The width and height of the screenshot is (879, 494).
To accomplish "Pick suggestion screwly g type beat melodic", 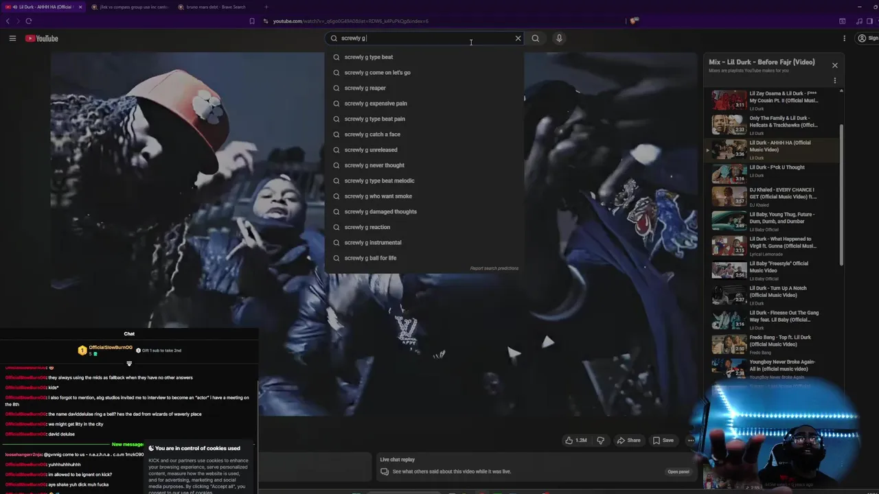I will tap(424, 180).
